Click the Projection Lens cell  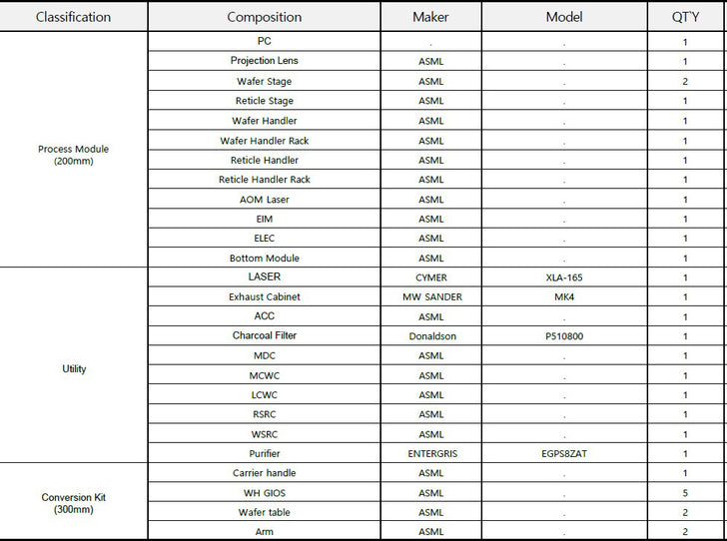click(x=265, y=61)
